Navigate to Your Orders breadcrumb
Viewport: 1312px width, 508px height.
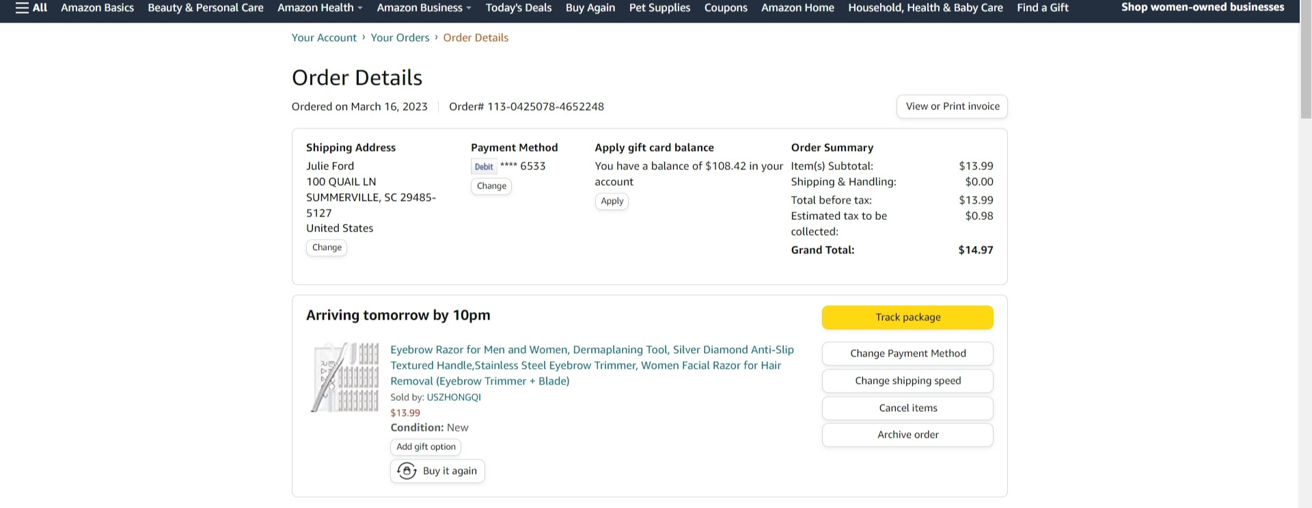pyautogui.click(x=400, y=38)
